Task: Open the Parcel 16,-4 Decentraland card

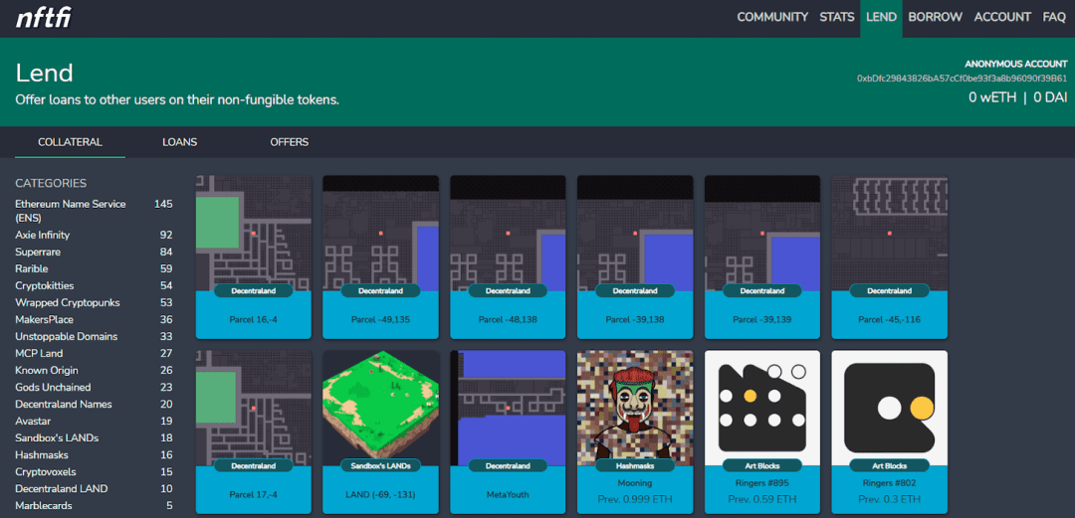Action: [254, 257]
